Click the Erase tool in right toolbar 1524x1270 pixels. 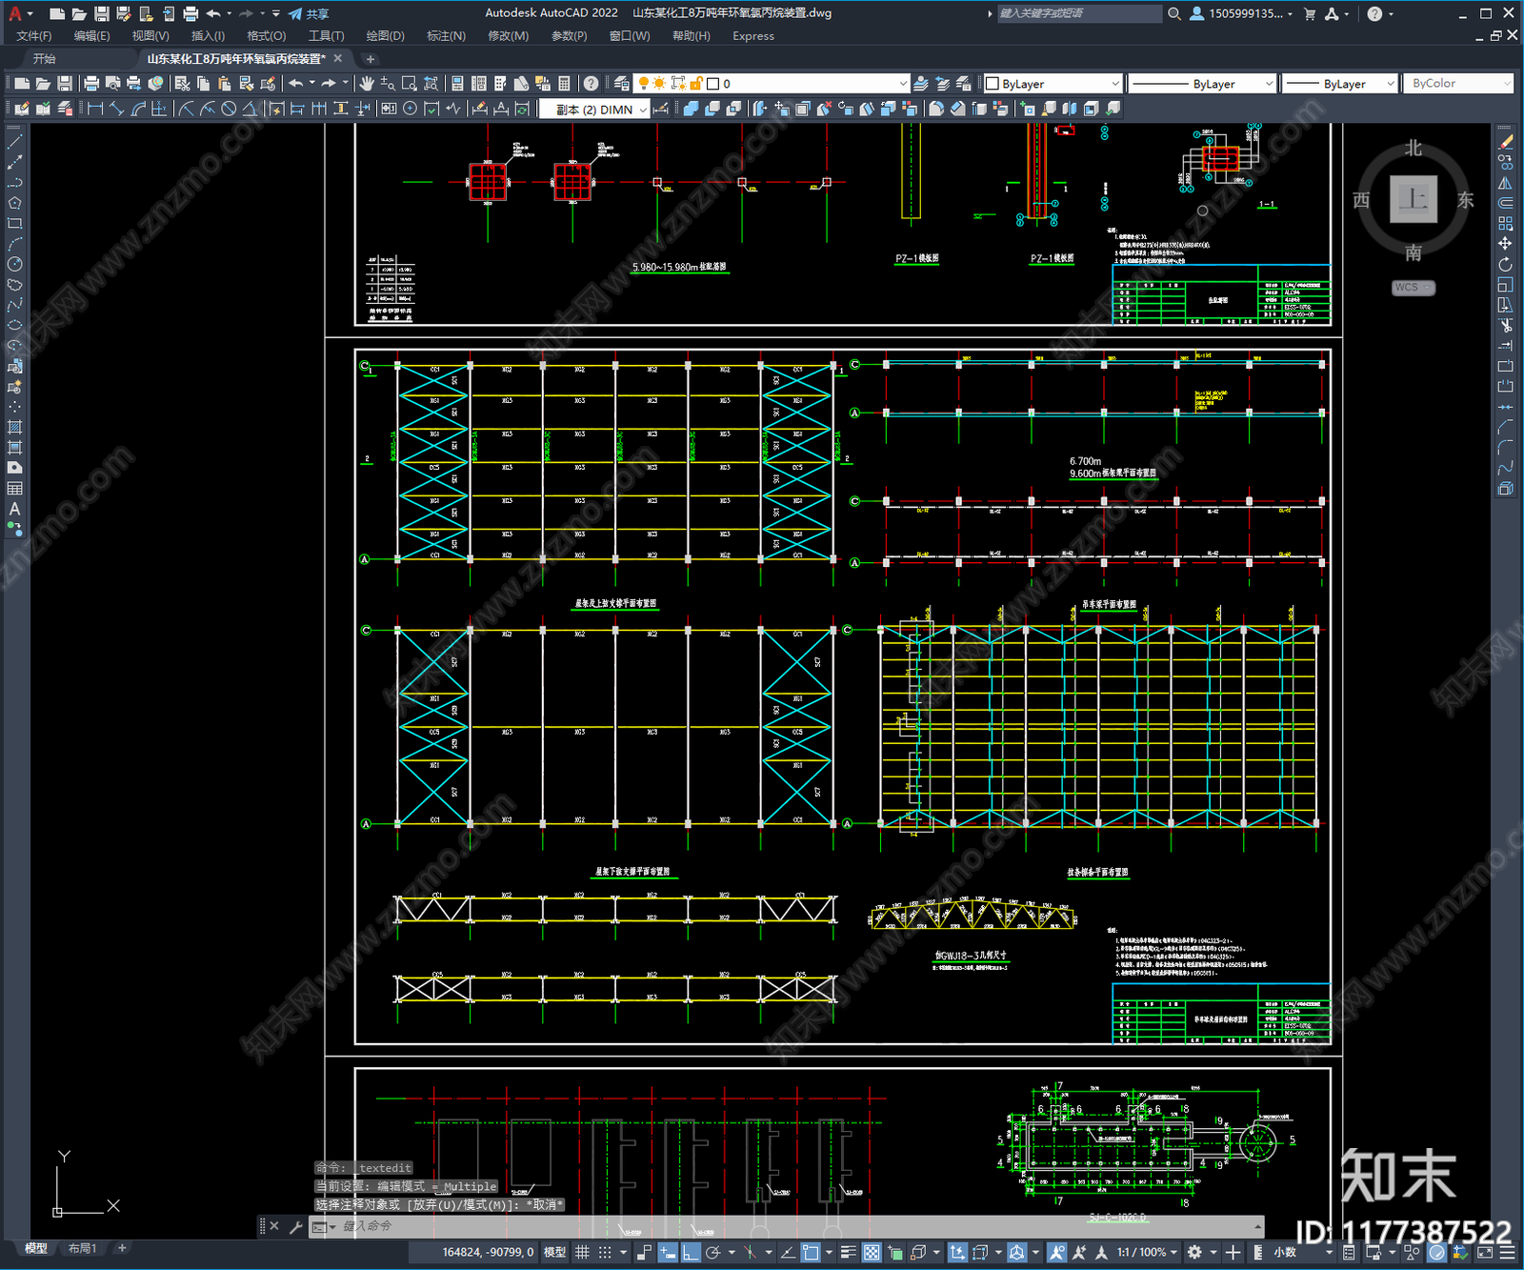1505,141
